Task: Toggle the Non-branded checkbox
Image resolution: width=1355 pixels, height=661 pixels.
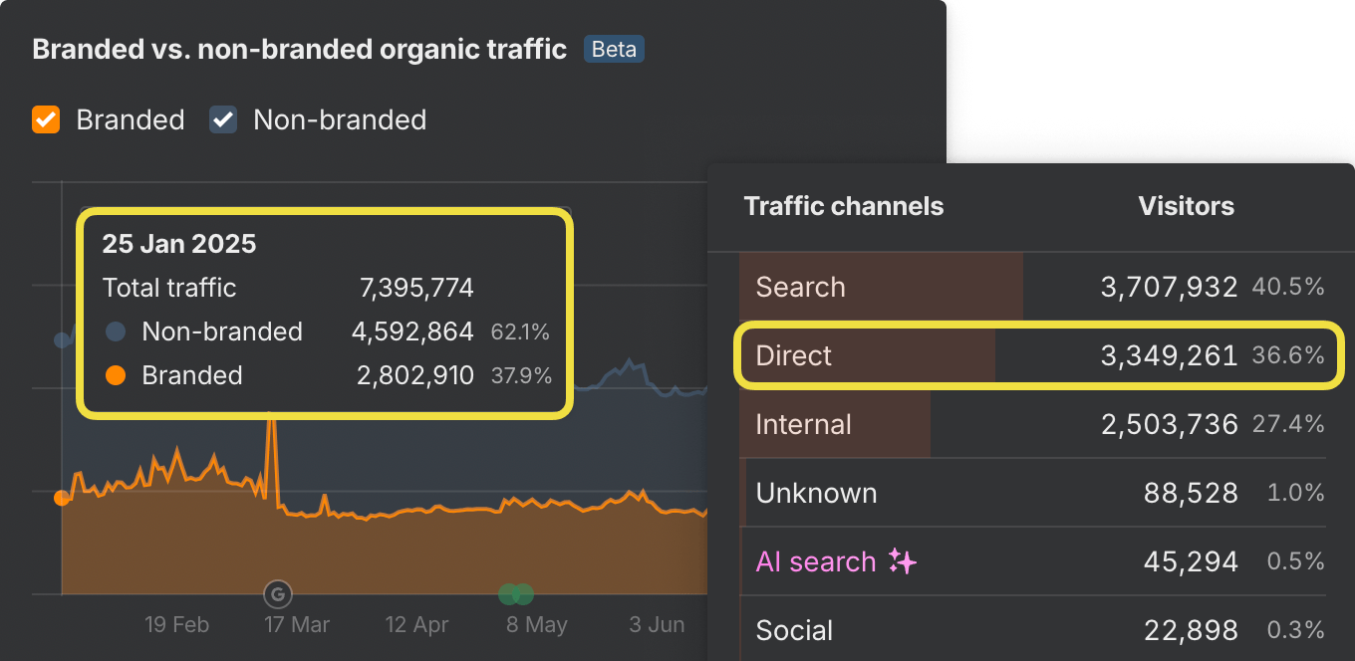Action: [223, 119]
